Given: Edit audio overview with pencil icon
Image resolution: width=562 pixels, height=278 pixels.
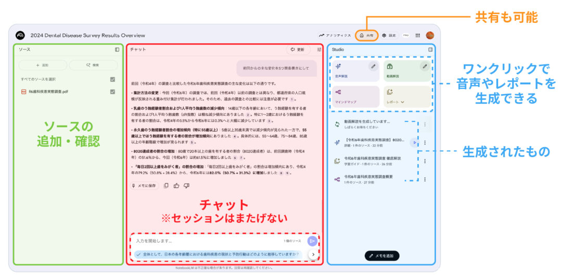Looking at the screenshot, I should pyautogui.click(x=373, y=66).
